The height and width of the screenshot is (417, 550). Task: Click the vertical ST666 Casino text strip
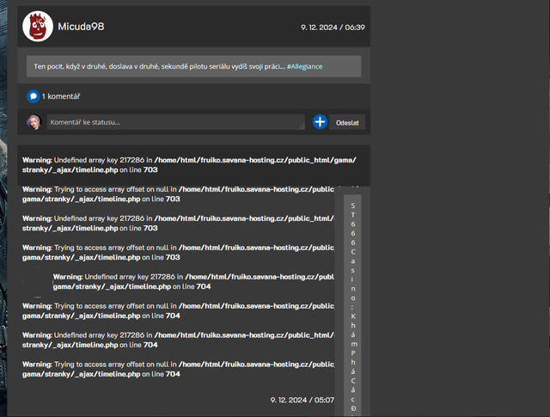(353, 305)
